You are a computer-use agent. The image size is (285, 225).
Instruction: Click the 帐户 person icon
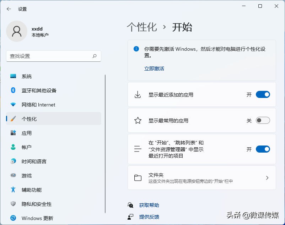13,147
